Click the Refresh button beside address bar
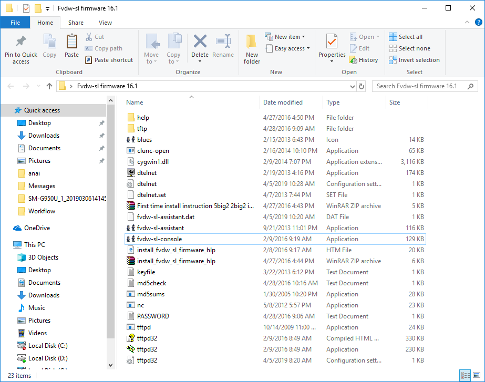The height and width of the screenshot is (382, 485). pyautogui.click(x=362, y=86)
